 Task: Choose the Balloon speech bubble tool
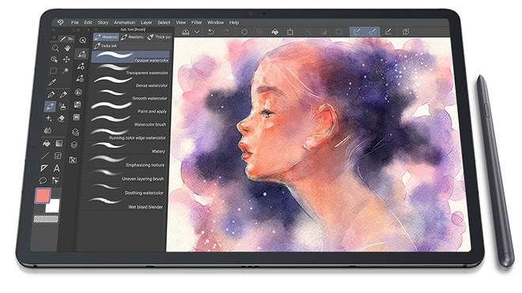click(43, 181)
